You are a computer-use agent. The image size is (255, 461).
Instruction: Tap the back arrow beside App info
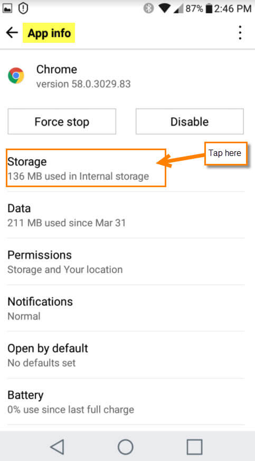[12, 33]
